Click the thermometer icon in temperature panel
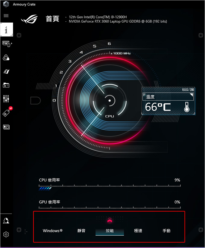 187,107
